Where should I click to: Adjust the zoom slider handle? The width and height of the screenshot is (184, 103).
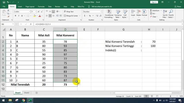[170, 96]
